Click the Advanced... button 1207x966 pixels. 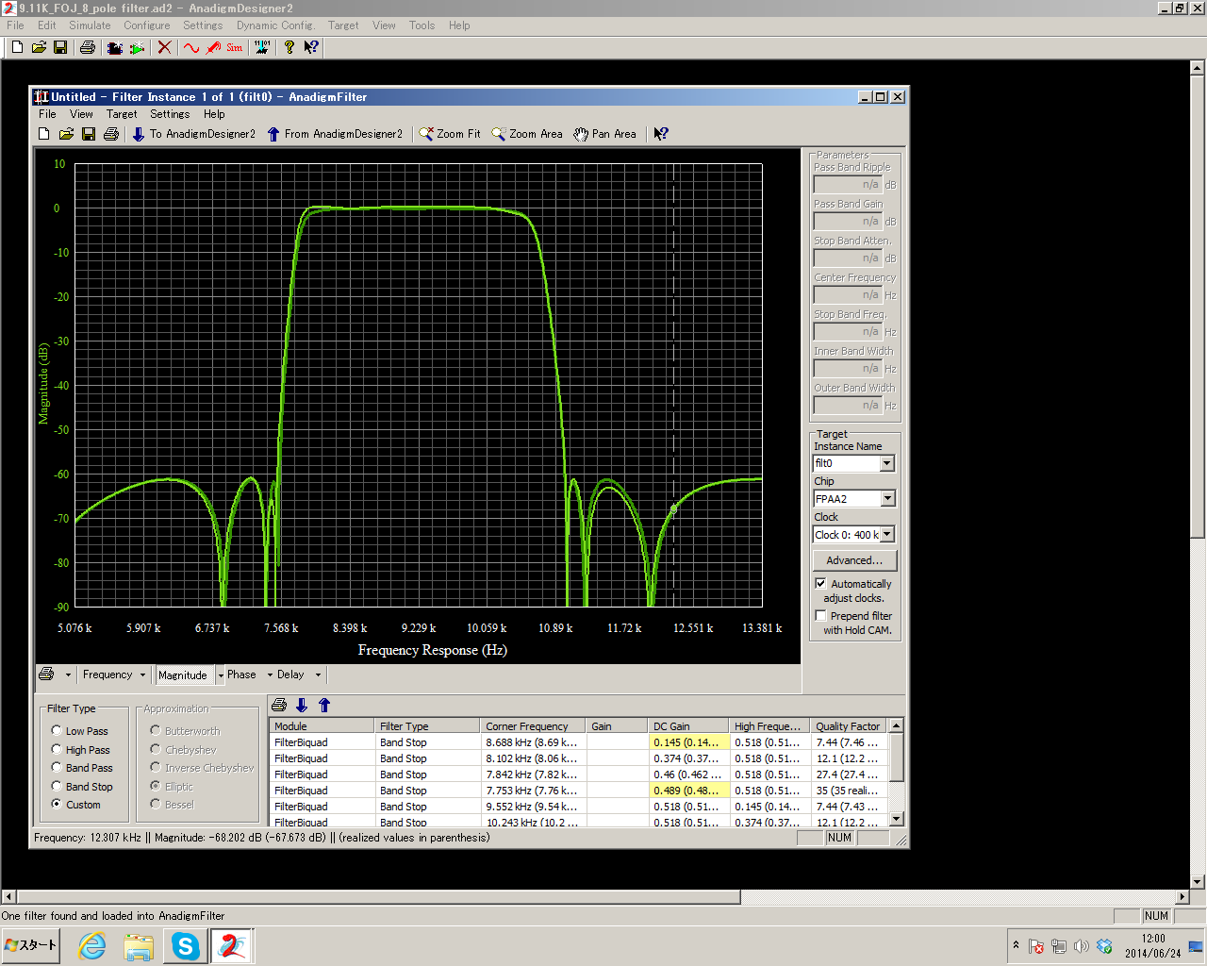coord(854,560)
